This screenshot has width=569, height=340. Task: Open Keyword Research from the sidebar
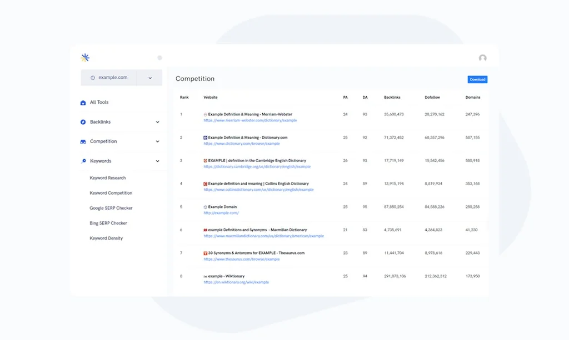[x=108, y=178]
